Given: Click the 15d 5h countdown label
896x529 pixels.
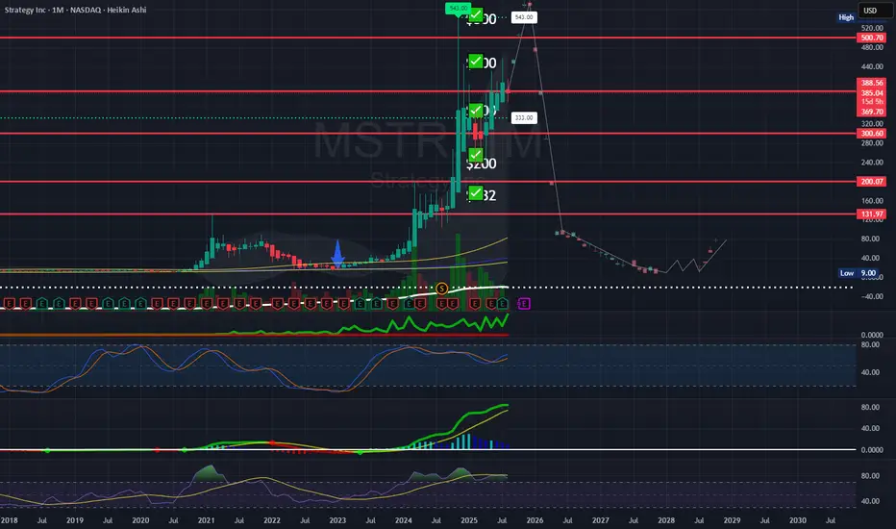Looking at the screenshot, I should click(872, 102).
